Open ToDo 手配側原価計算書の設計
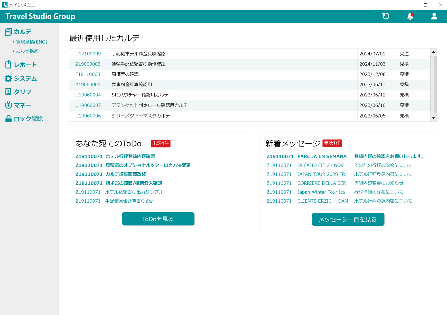The height and width of the screenshot is (315, 447). click(130, 201)
